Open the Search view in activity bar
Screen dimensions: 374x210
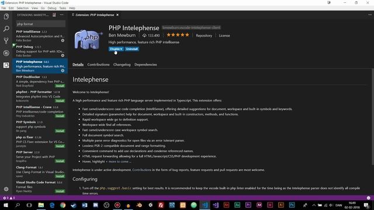pos(6,29)
